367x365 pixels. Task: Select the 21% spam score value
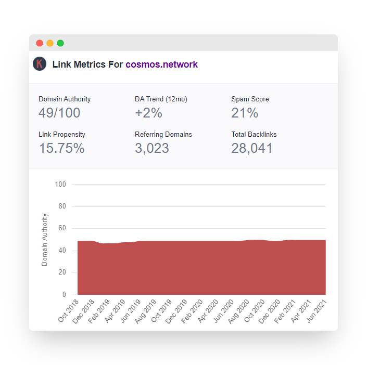pos(245,113)
